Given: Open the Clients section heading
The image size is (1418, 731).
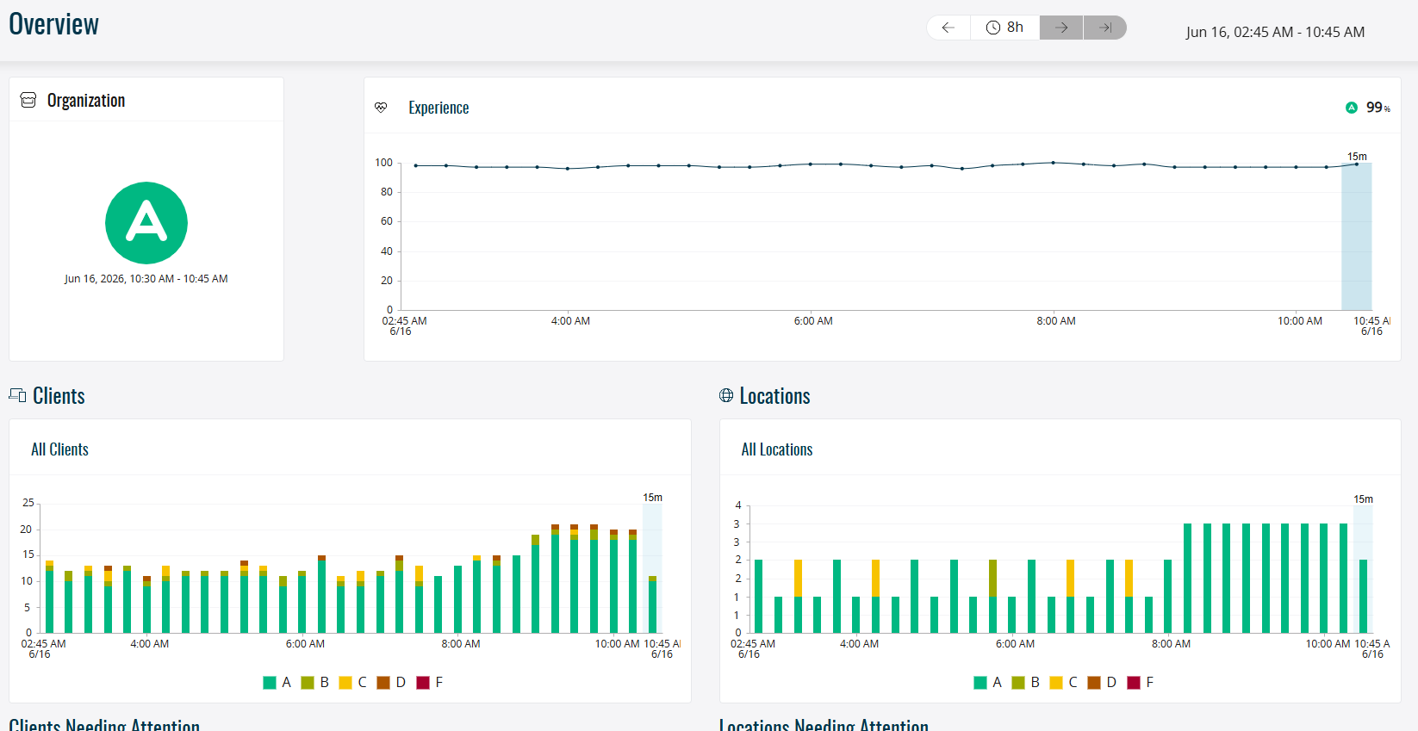Looking at the screenshot, I should [x=59, y=396].
